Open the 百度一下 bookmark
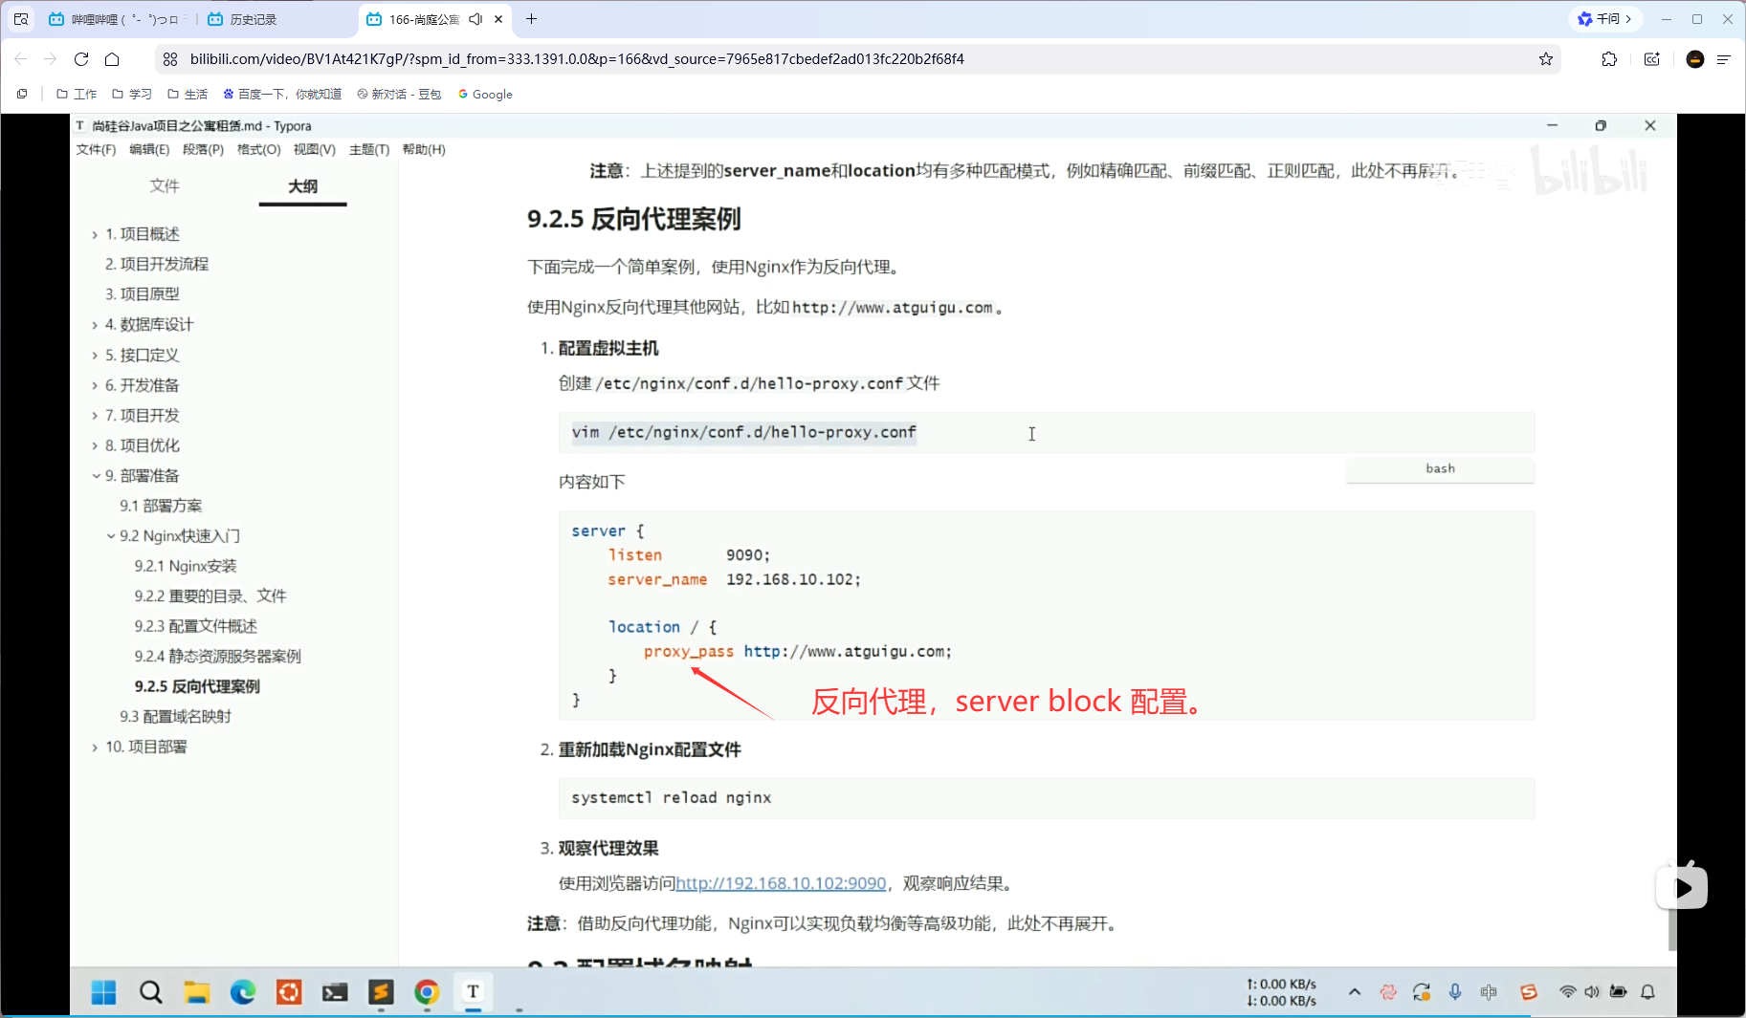 point(282,94)
